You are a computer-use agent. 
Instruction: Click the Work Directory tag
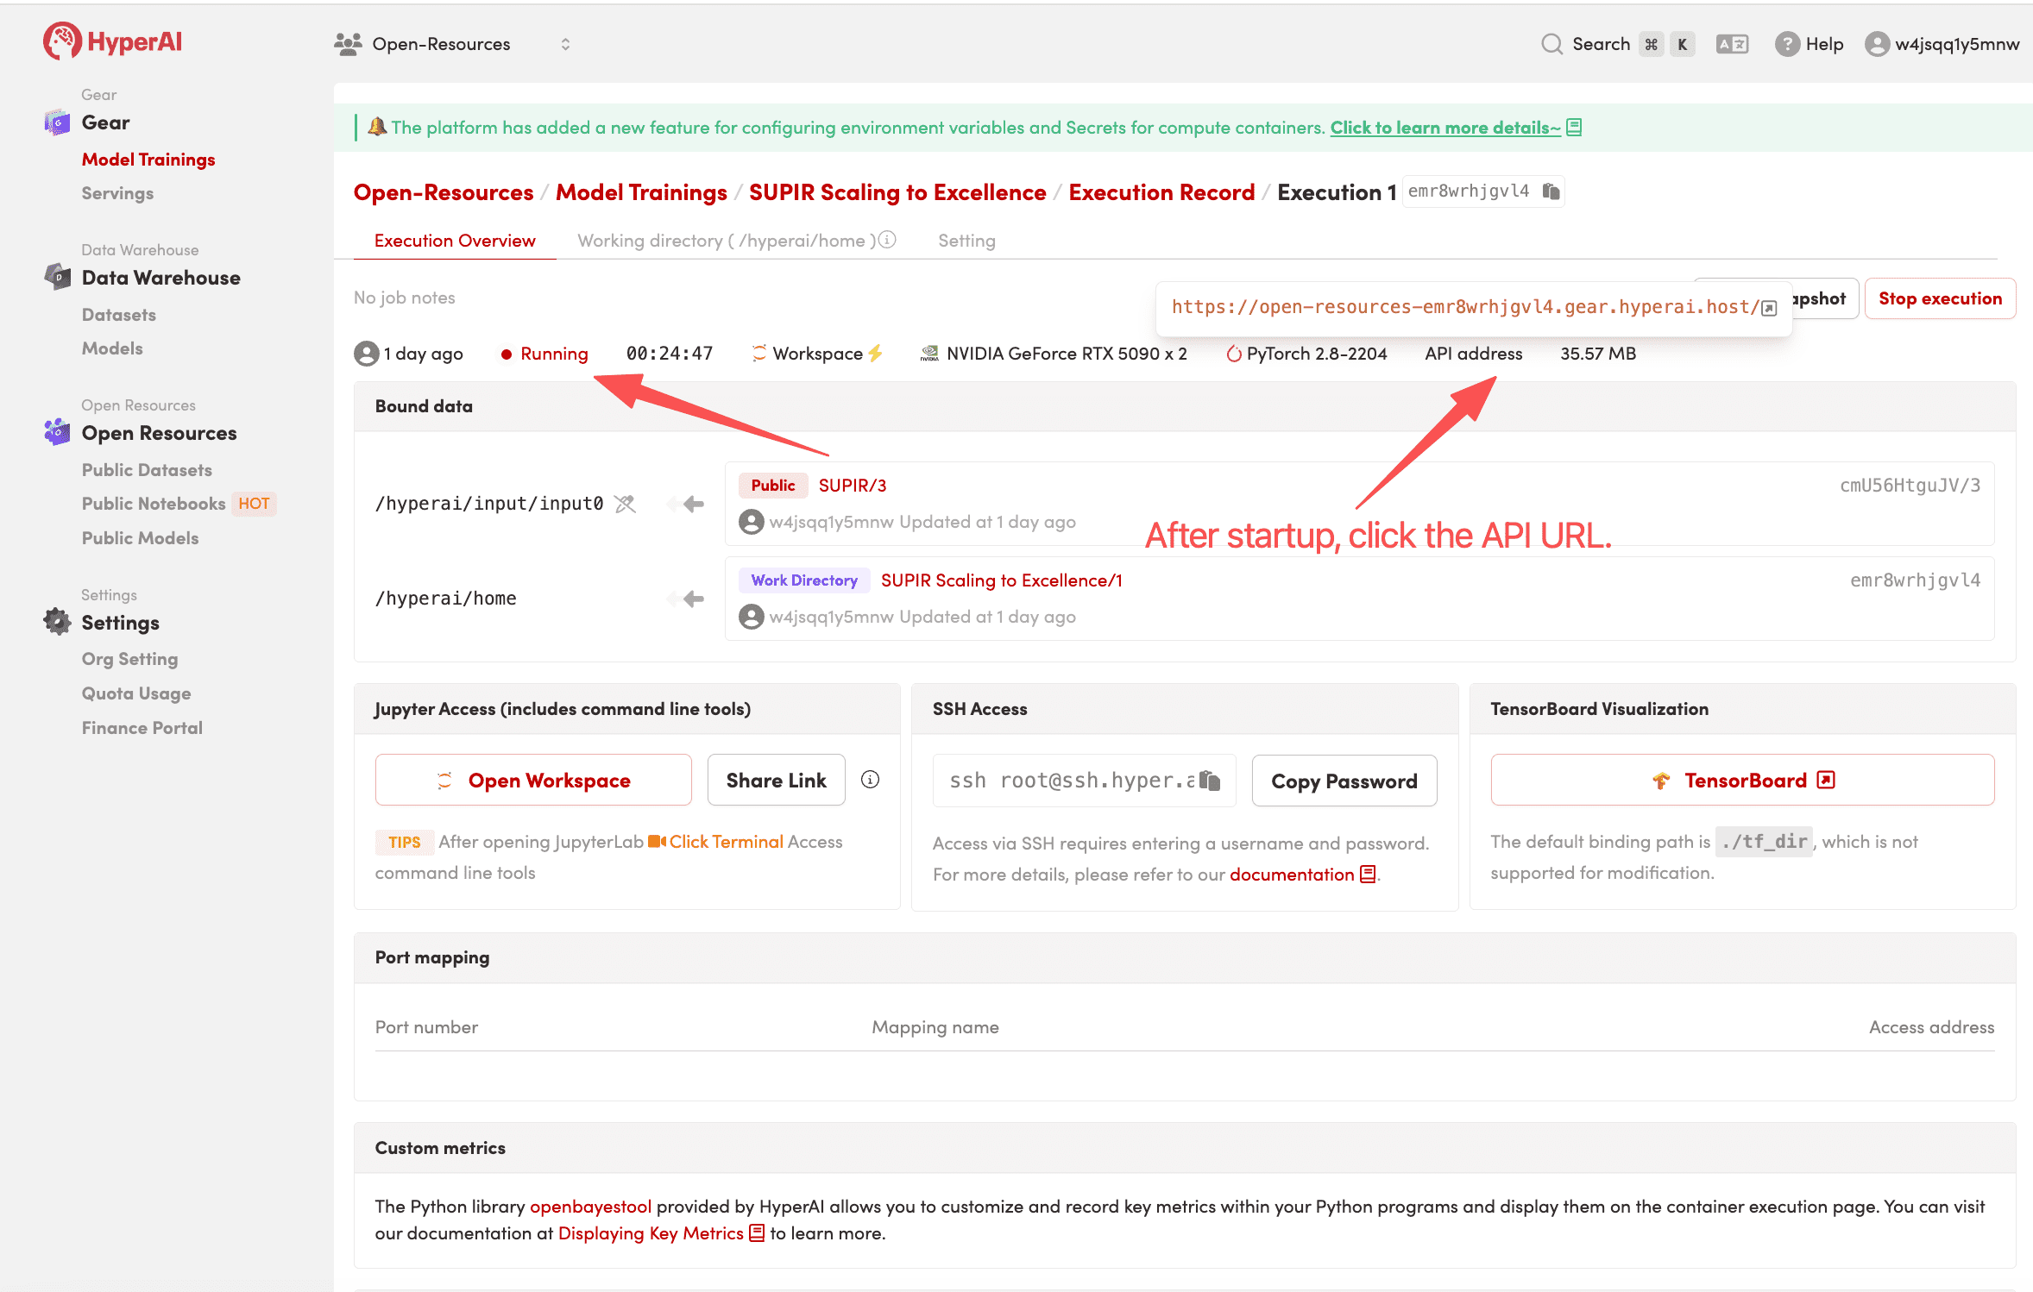point(804,580)
